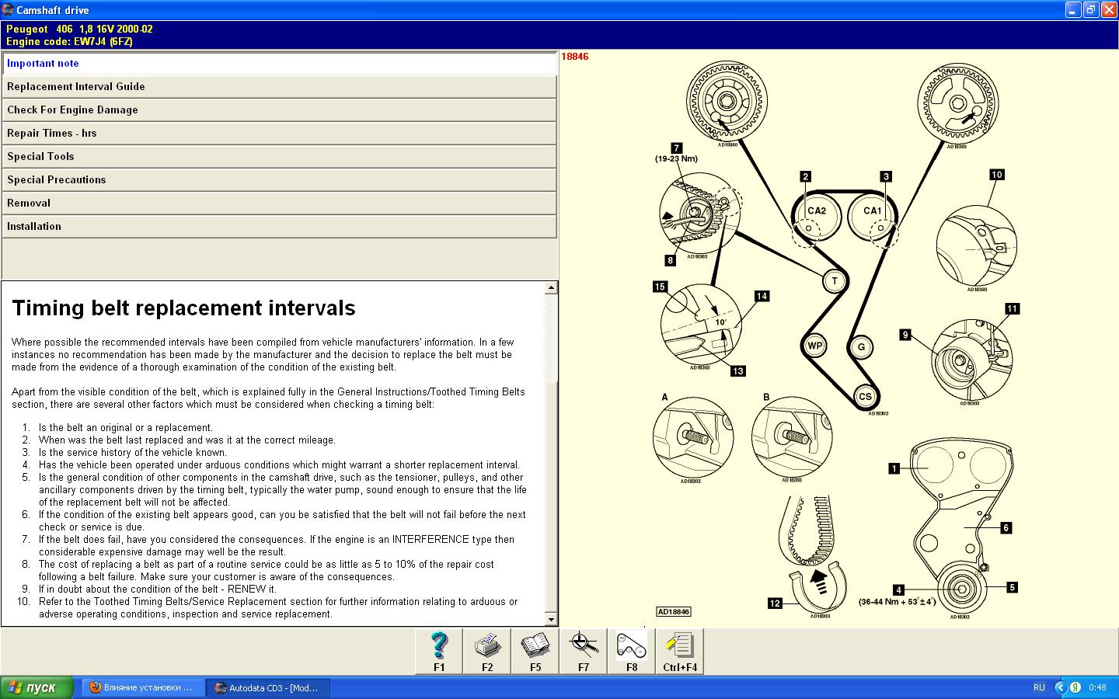Click the F1 help question mark icon

coord(439,651)
